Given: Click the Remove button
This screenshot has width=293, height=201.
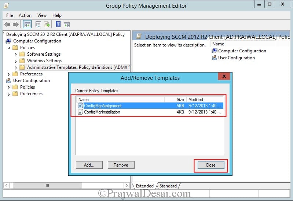Looking at the screenshot, I should click(121, 165).
